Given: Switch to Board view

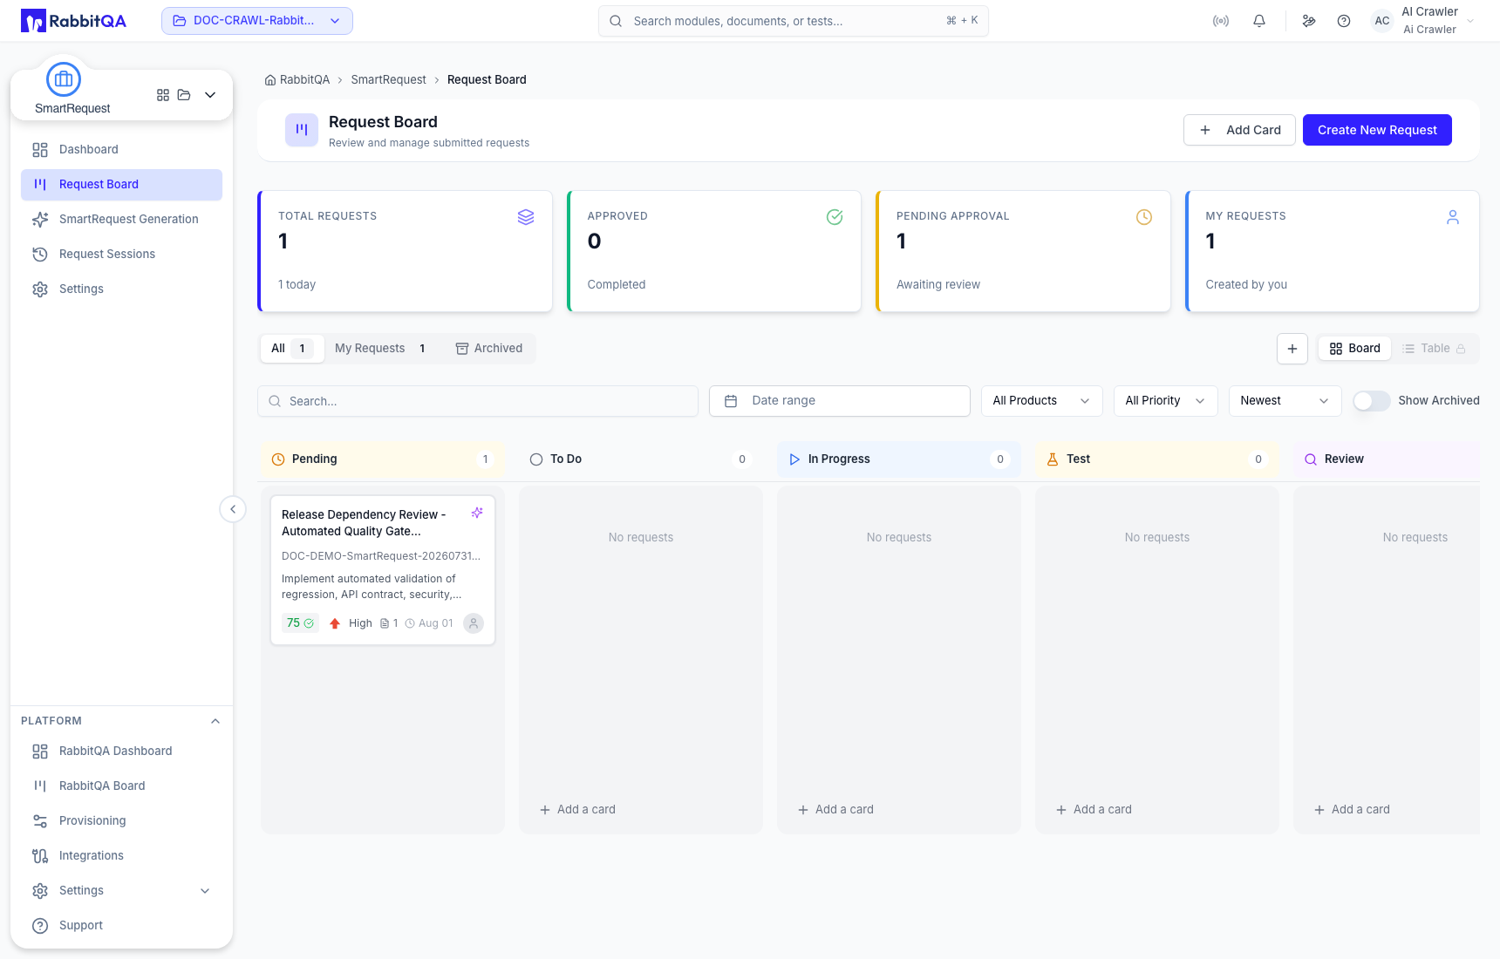Looking at the screenshot, I should 1355,349.
